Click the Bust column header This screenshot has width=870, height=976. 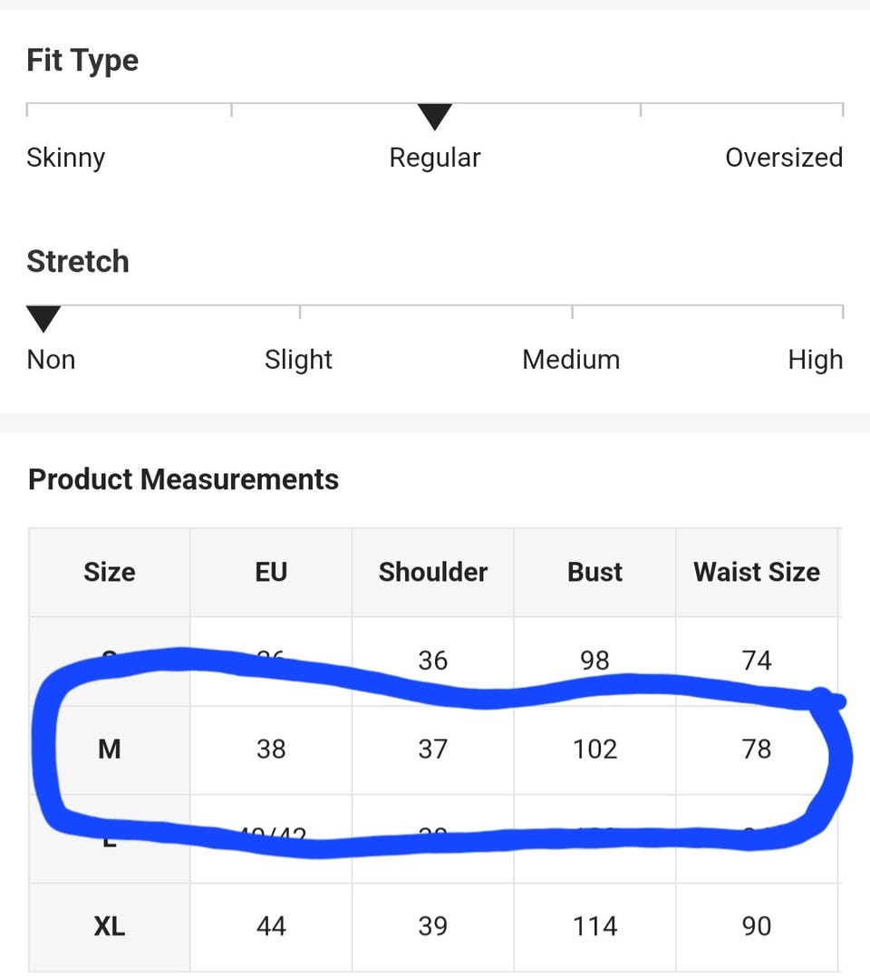point(594,572)
